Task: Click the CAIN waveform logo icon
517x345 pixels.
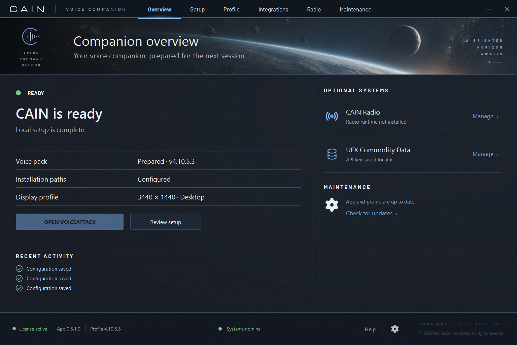Action: 31,36
